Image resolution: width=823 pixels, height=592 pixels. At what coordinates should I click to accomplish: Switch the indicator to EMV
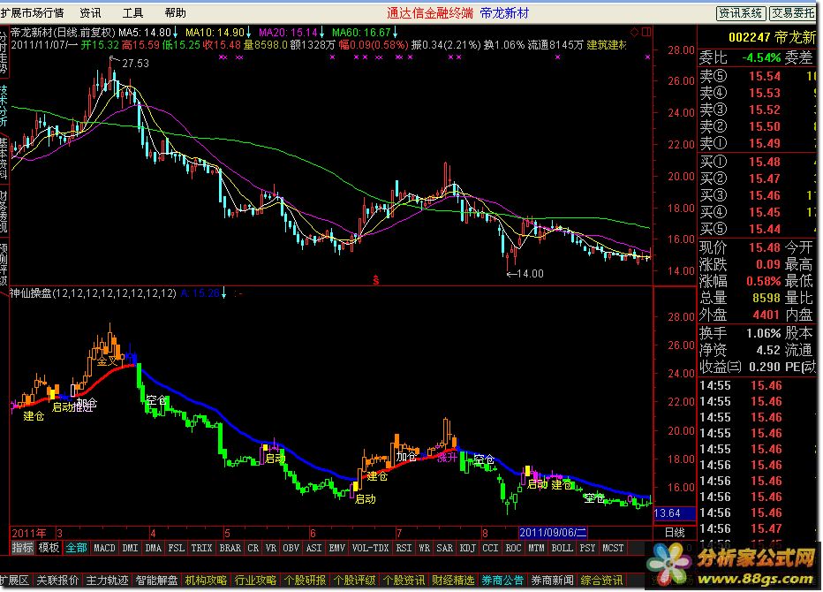(x=337, y=548)
